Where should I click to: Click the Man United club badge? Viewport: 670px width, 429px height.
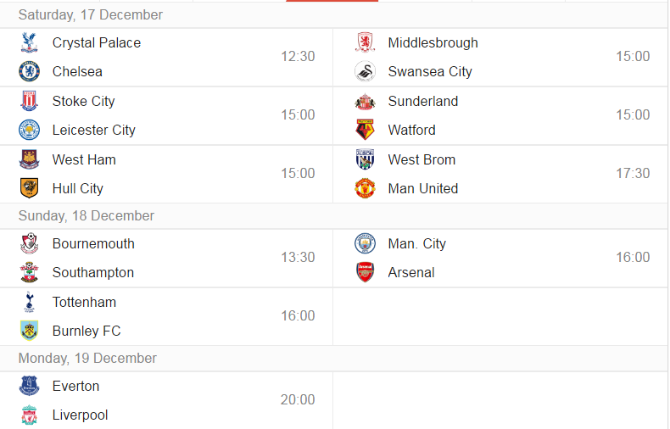365,188
